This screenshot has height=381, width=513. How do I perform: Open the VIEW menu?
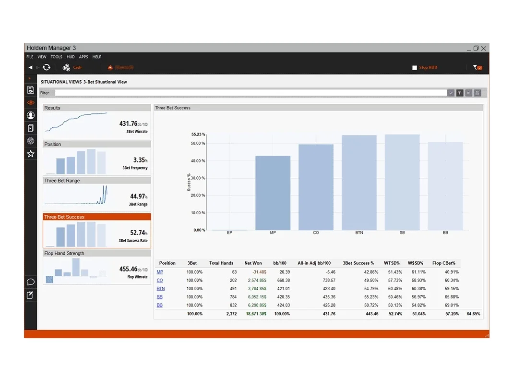(42, 57)
